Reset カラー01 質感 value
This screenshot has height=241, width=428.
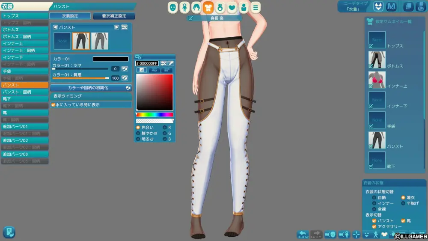coord(125,78)
